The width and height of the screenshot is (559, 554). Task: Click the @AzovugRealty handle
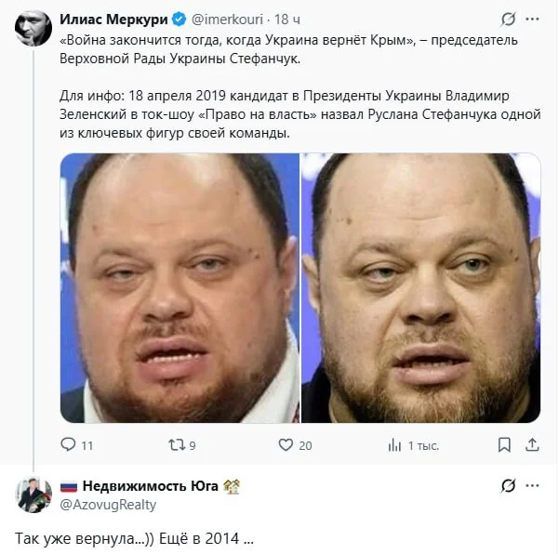click(x=108, y=505)
